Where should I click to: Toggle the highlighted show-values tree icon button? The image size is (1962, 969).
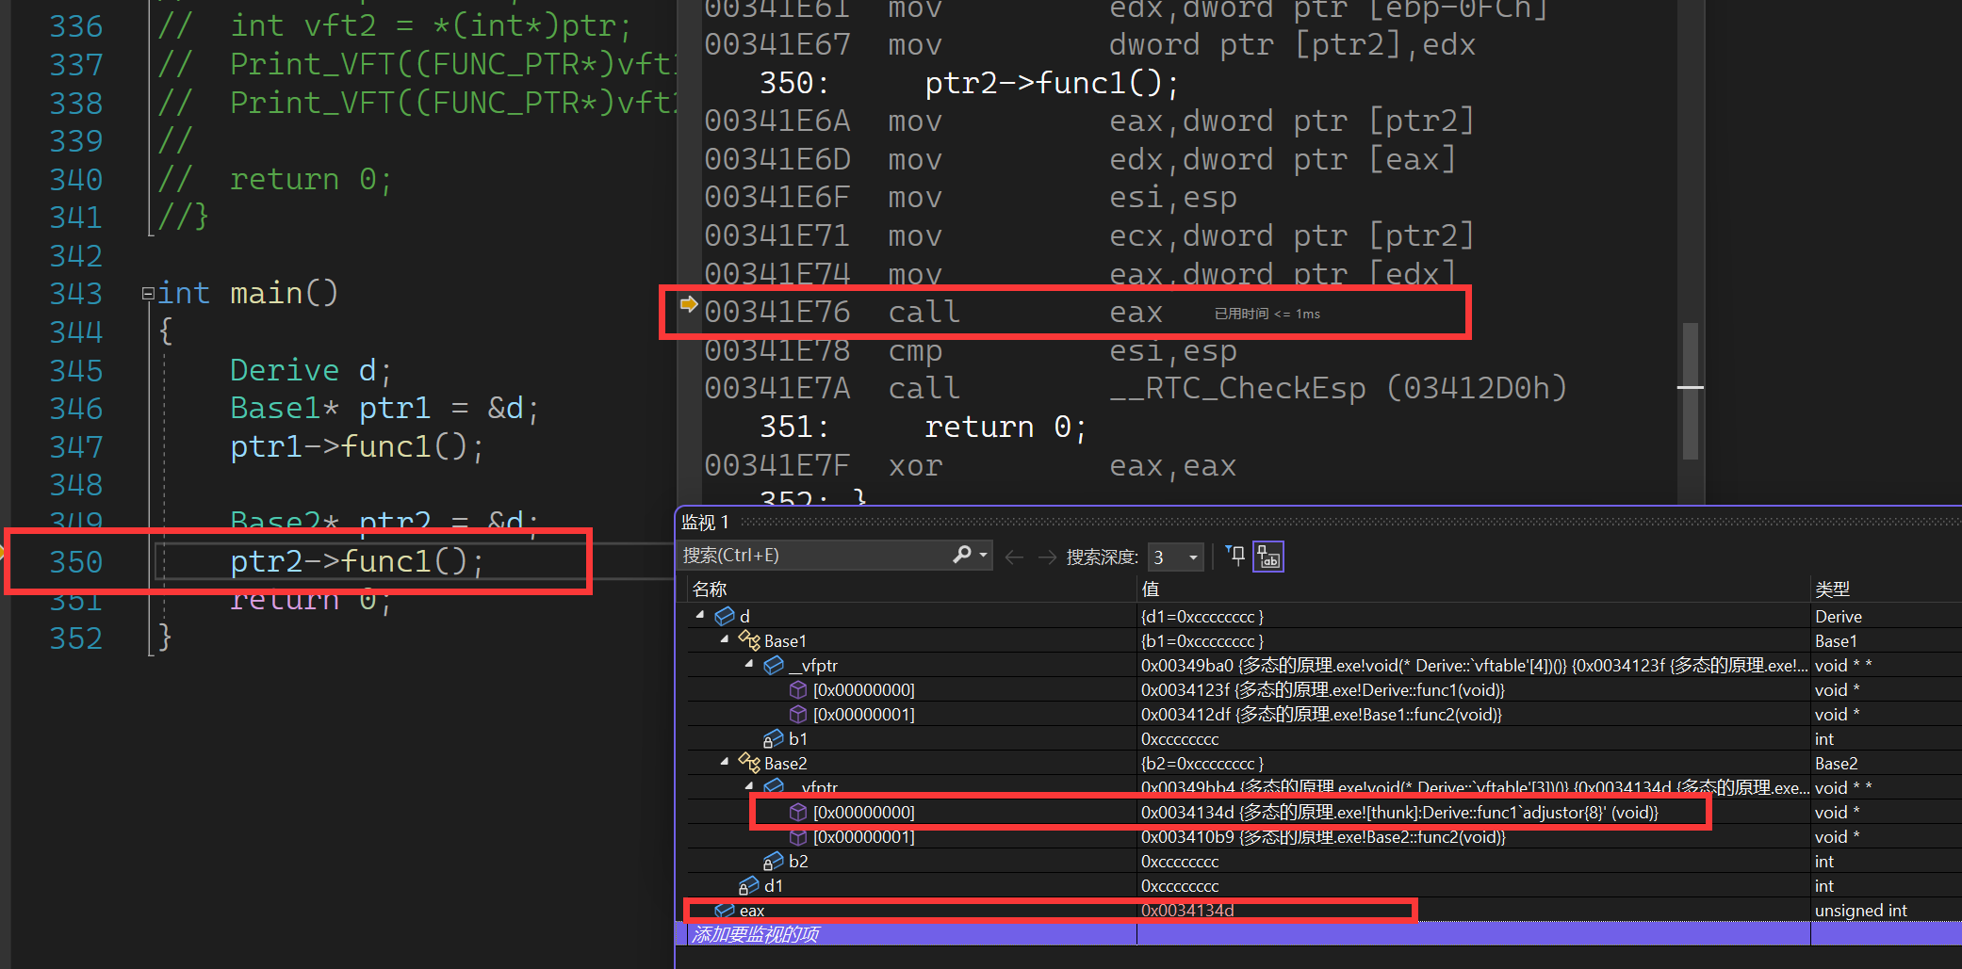coord(1268,557)
